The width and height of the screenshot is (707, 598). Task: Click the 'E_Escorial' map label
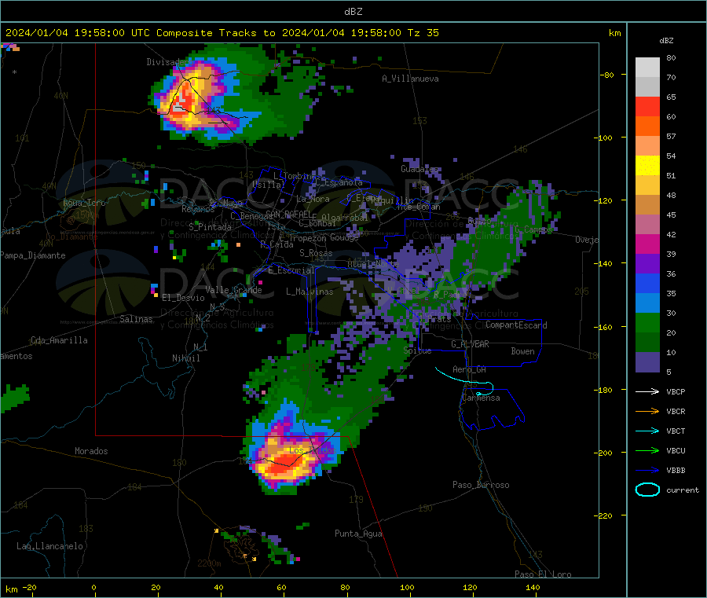pyautogui.click(x=291, y=270)
